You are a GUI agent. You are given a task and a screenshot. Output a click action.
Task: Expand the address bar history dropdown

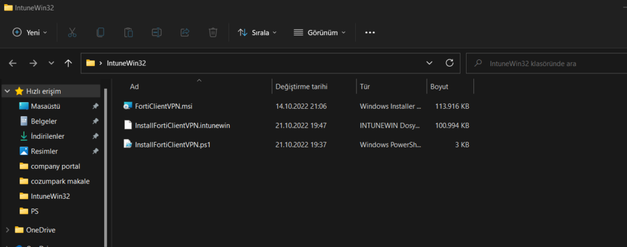[429, 63]
